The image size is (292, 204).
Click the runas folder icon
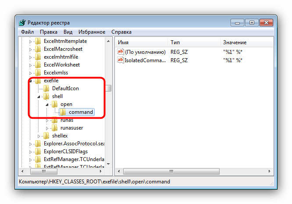click(x=54, y=120)
